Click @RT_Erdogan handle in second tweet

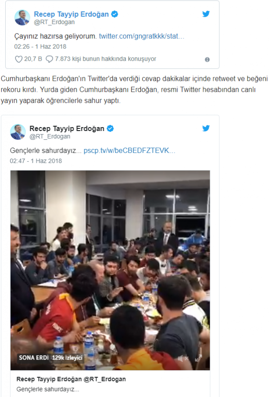50,136
